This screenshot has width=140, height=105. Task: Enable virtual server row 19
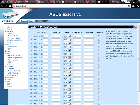pos(99,100)
